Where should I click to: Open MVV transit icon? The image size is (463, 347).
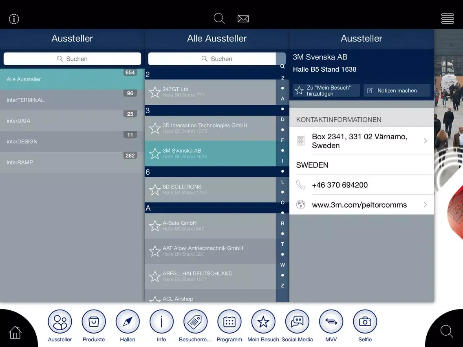pyautogui.click(x=331, y=322)
